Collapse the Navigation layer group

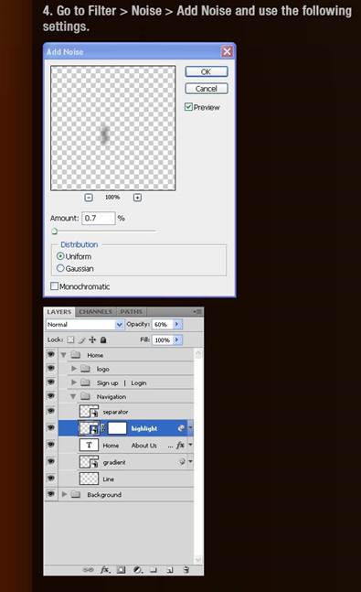point(73,396)
